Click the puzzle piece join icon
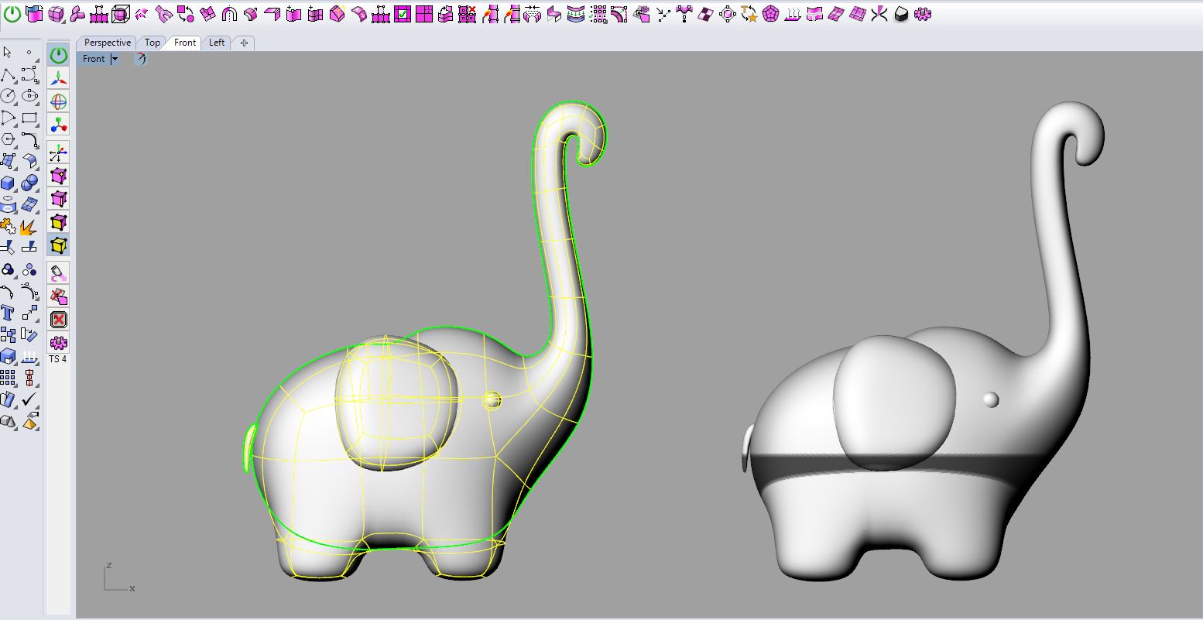The image size is (1203, 620). click(8, 226)
